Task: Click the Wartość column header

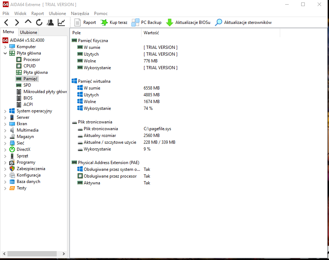Action: coord(211,33)
